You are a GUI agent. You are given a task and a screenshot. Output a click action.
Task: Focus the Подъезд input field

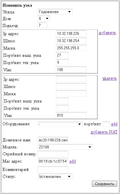tap(42, 25)
